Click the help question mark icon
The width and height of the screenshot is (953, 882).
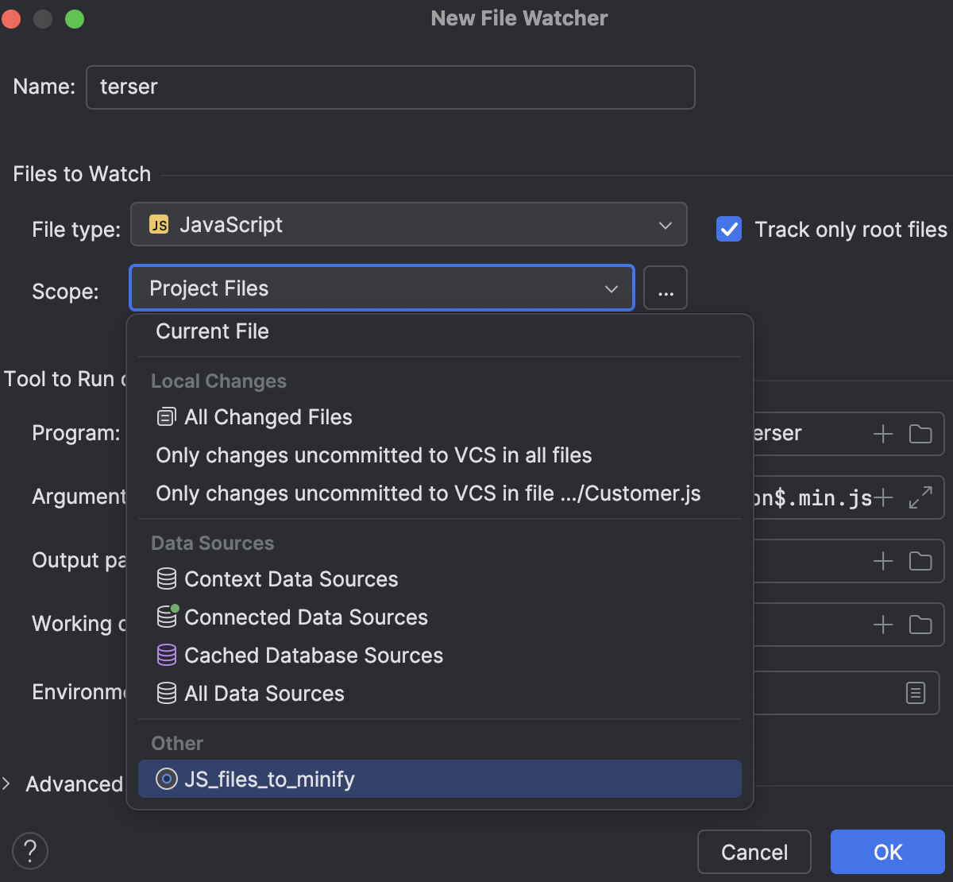click(29, 851)
